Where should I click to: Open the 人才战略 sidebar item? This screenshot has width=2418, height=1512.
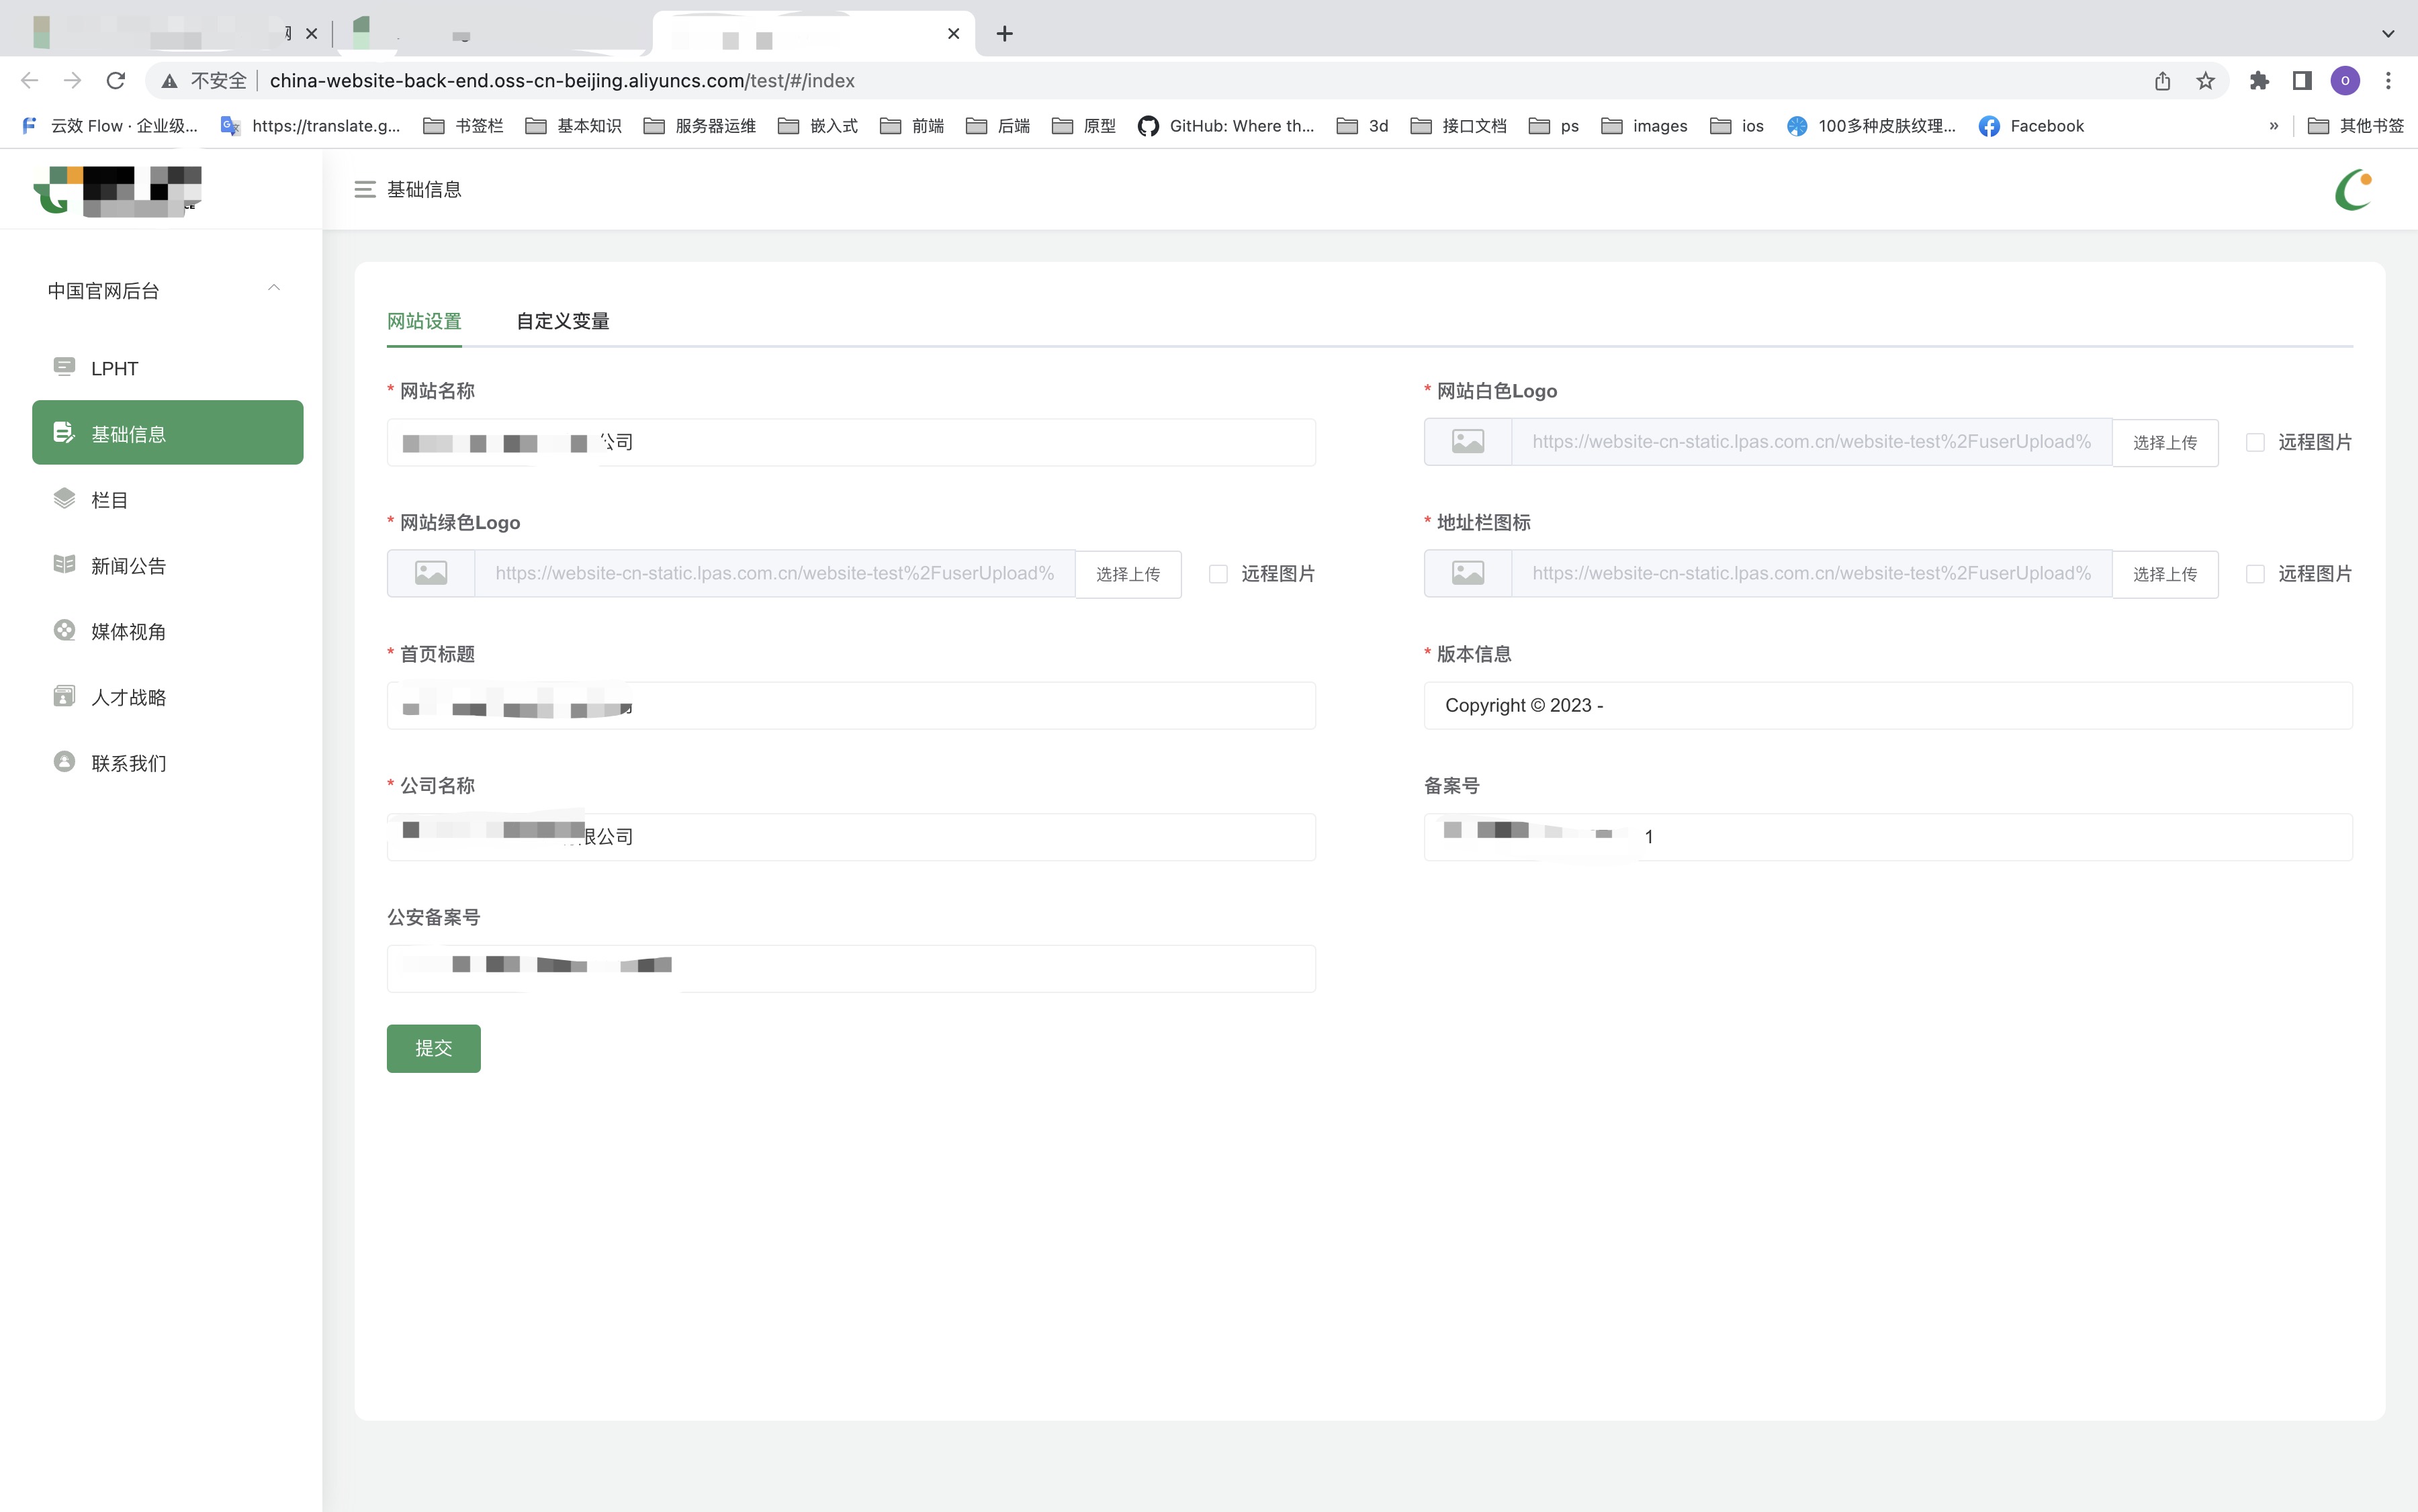pyautogui.click(x=167, y=697)
